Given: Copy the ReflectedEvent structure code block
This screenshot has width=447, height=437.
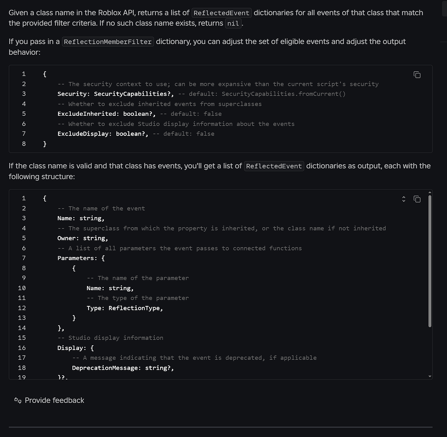Looking at the screenshot, I should (x=417, y=199).
